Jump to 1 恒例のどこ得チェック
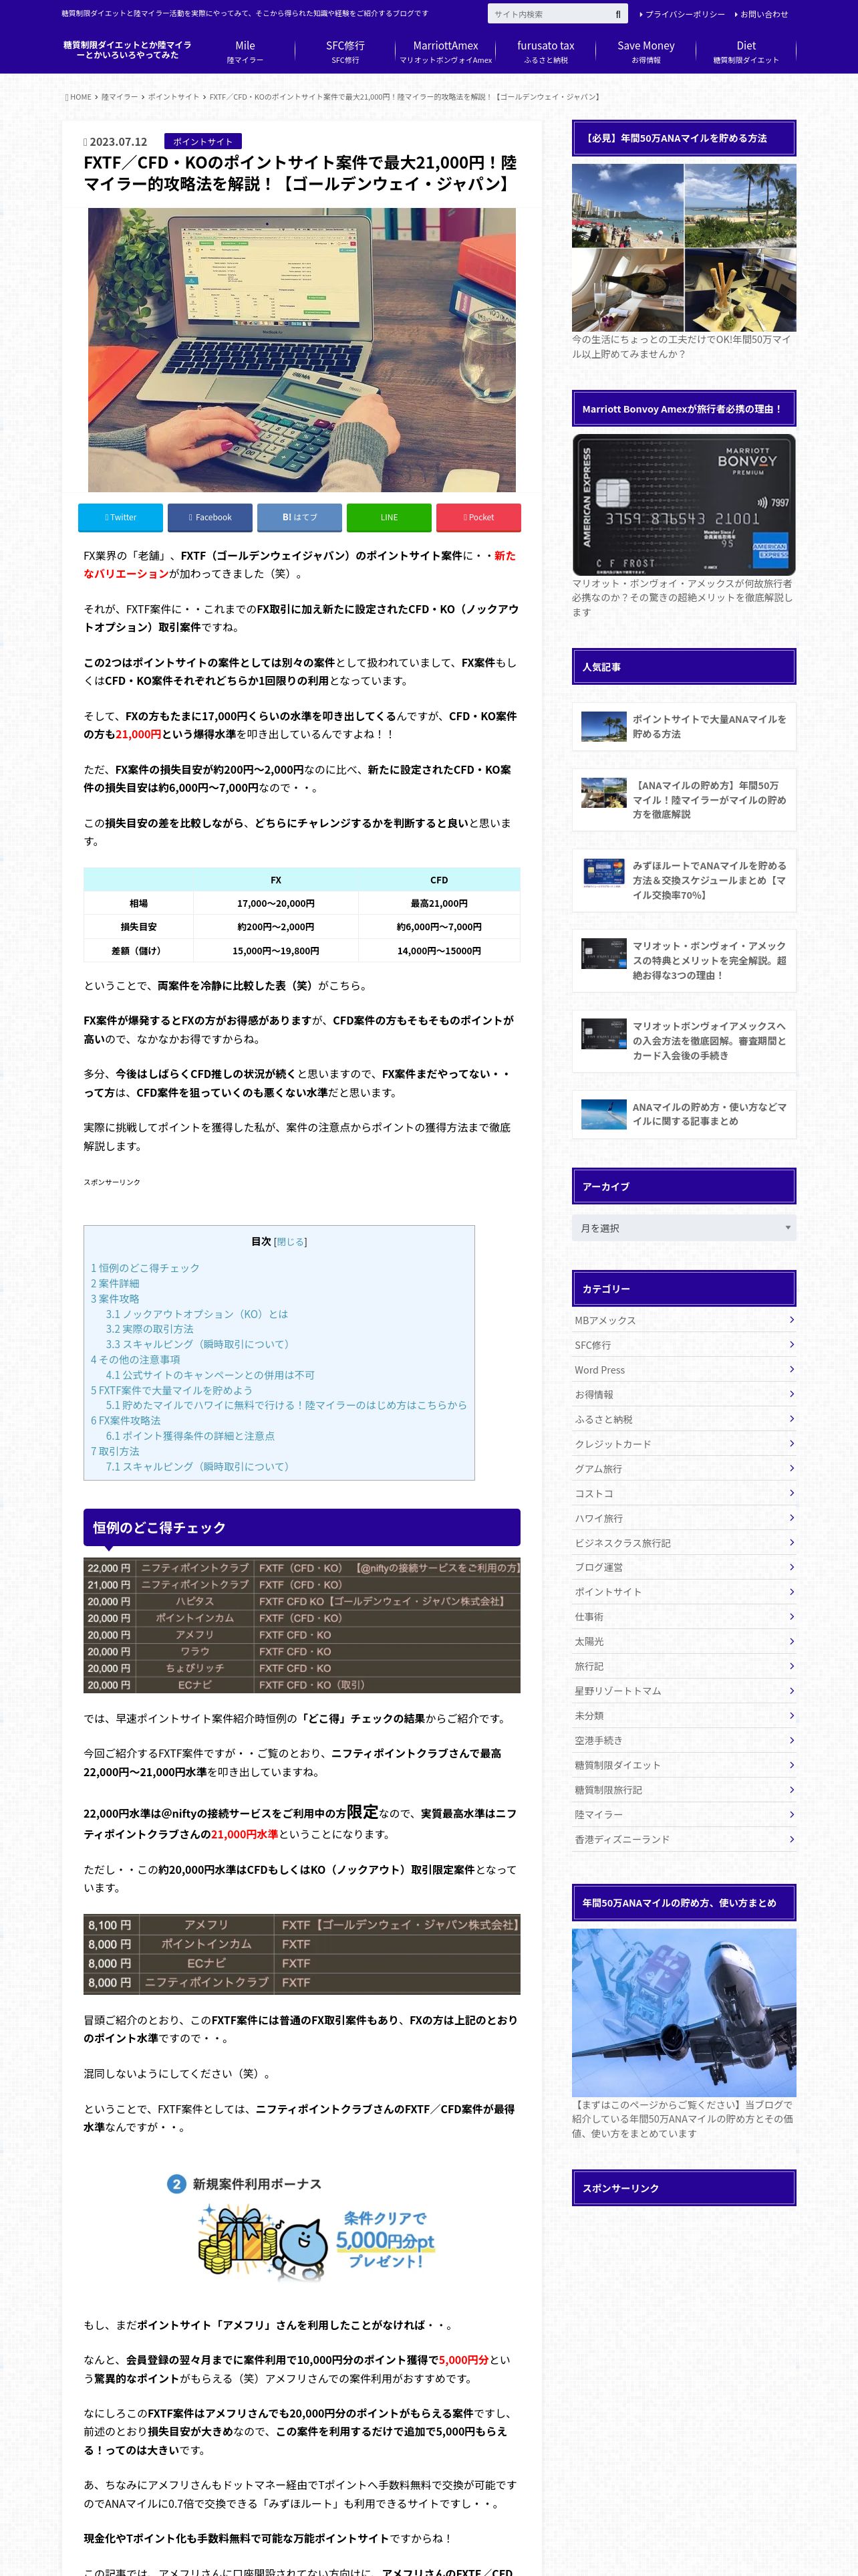The width and height of the screenshot is (858, 2576). pyautogui.click(x=145, y=1268)
